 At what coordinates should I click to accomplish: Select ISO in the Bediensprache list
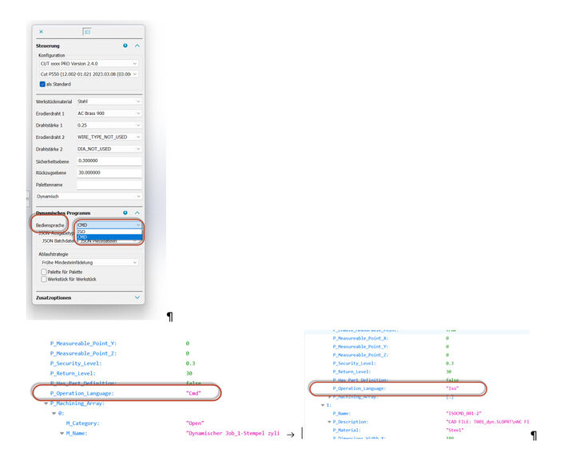[82, 232]
